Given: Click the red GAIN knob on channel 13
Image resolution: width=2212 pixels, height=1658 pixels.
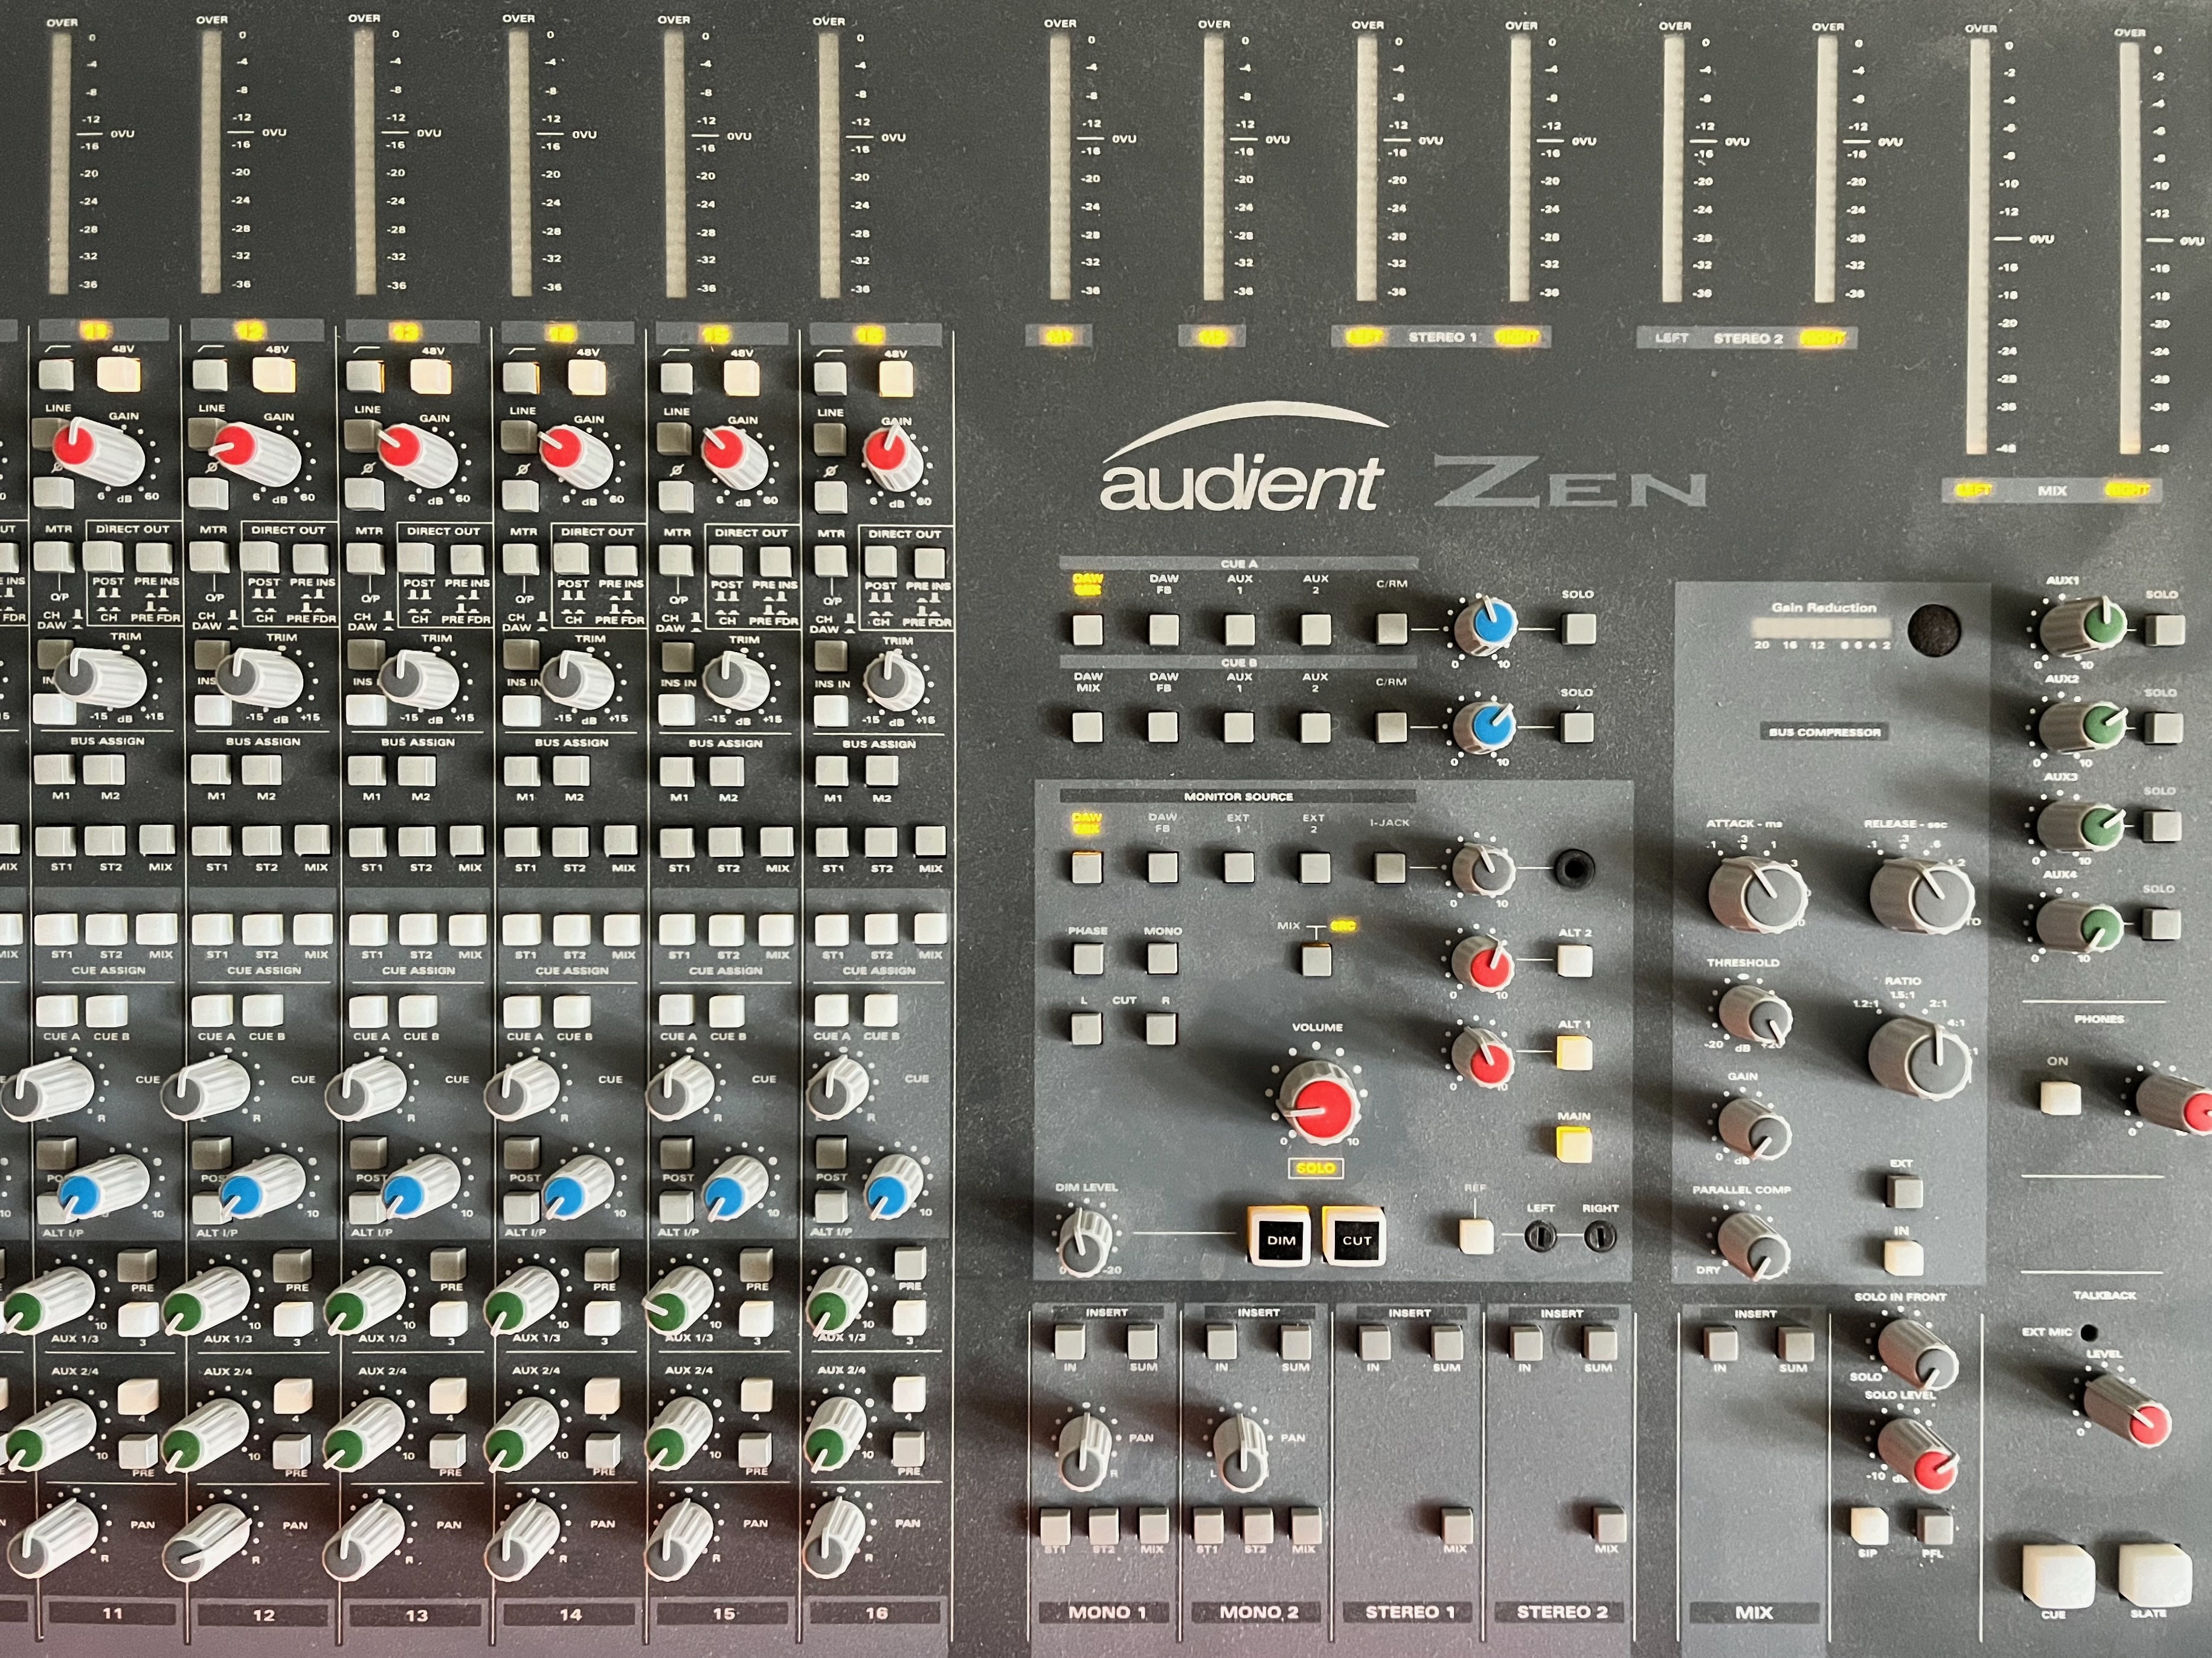Looking at the screenshot, I should 417,453.
